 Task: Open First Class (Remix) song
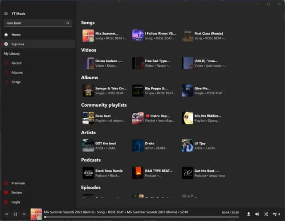204,36
